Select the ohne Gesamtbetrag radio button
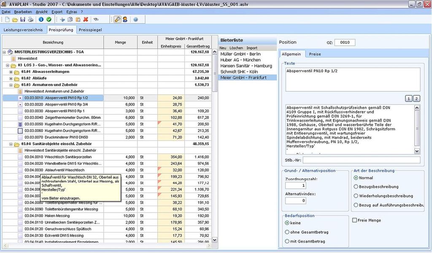This screenshot has height=253, width=432. pos(287,232)
